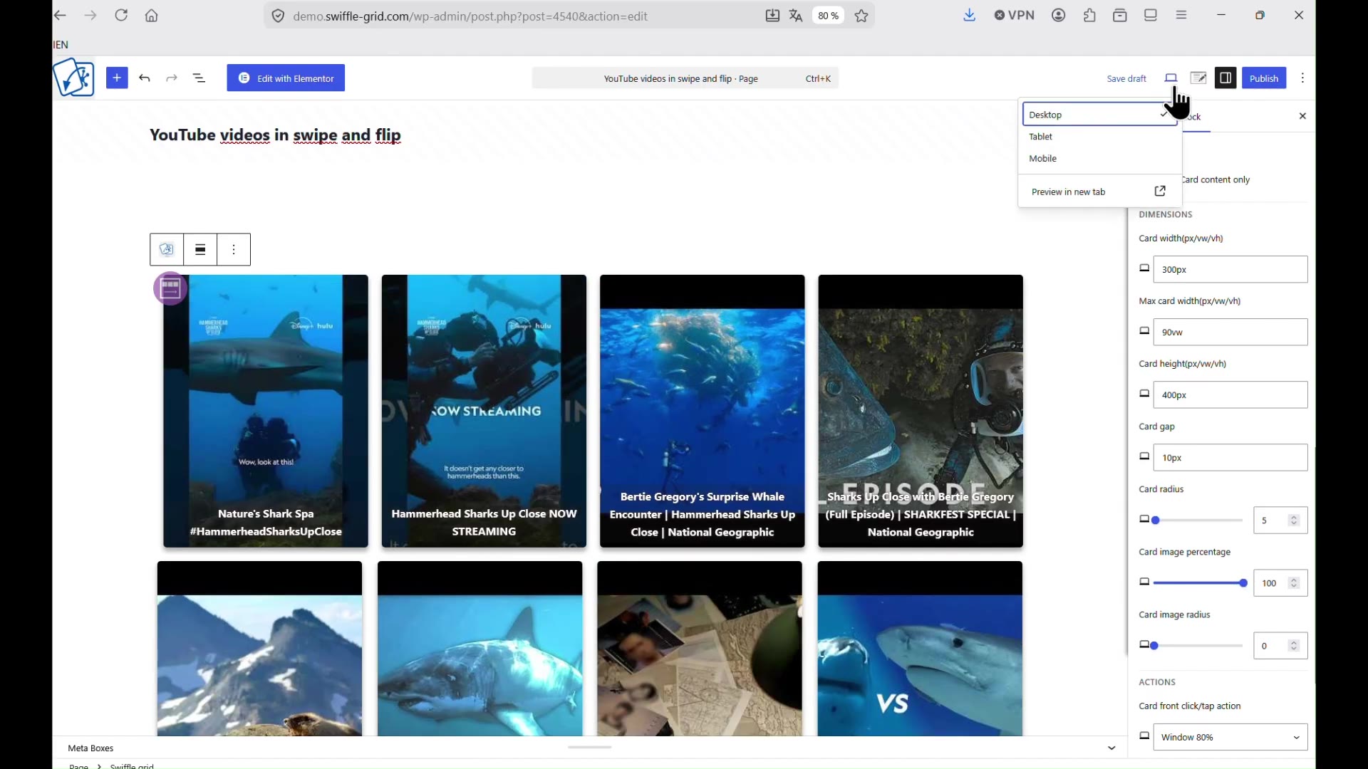This screenshot has height=769, width=1368.
Task: Click the Swiffle grid block type icon
Action: point(167,250)
